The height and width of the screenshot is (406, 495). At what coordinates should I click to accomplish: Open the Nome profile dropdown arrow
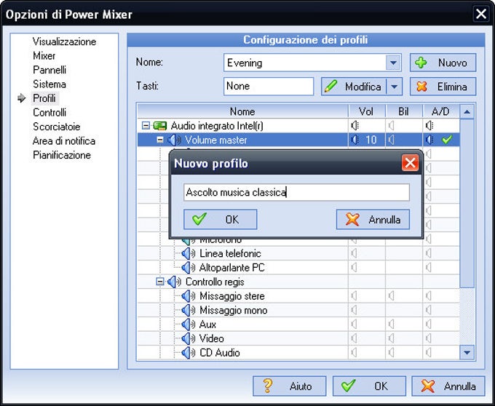(x=393, y=63)
